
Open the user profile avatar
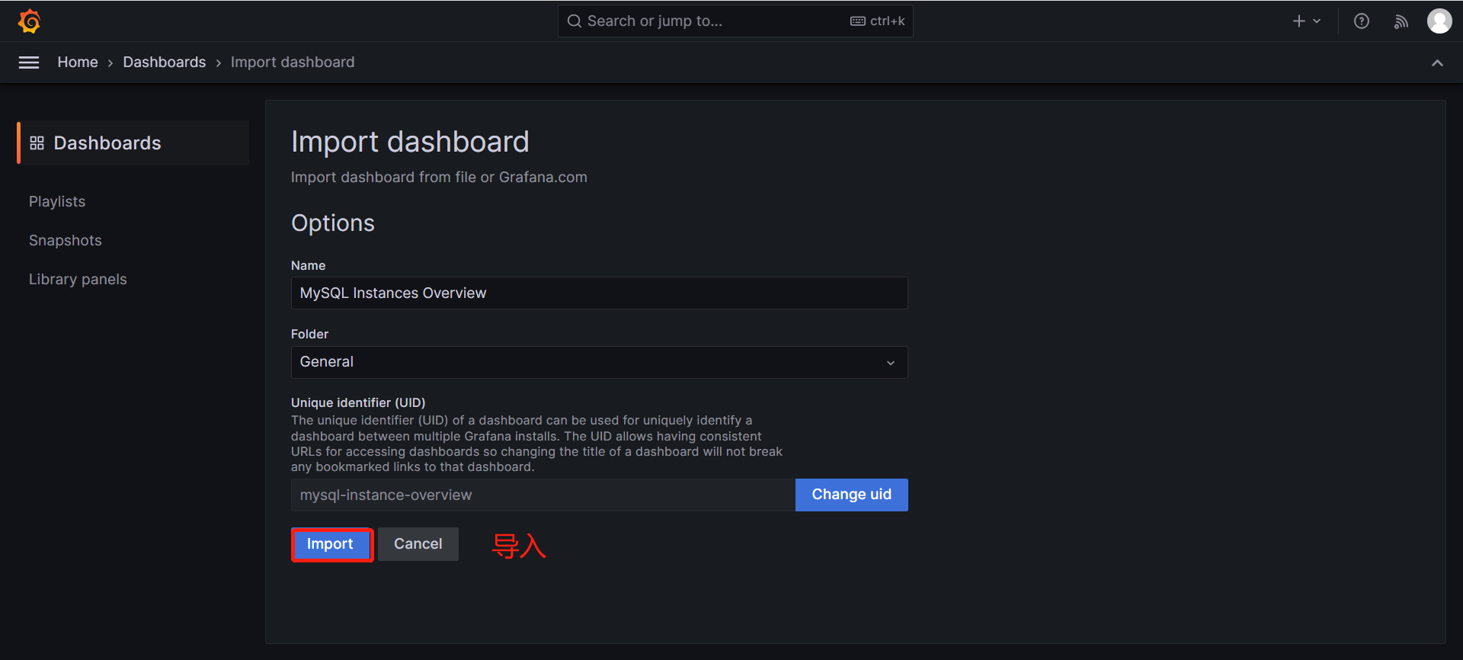point(1439,21)
